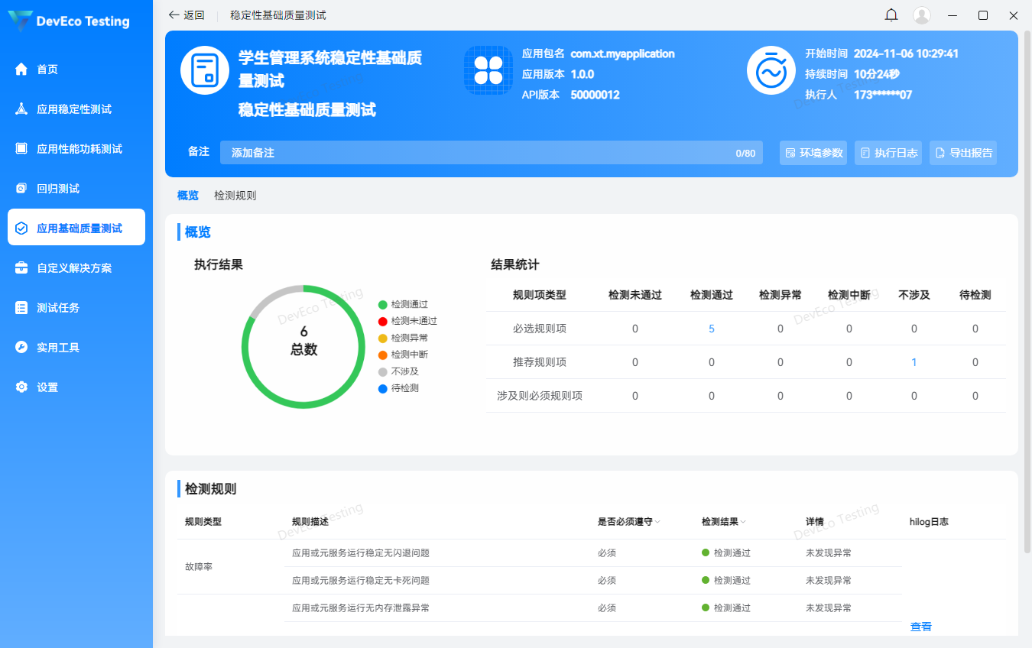Open 应用性能功耗测试 in the sidebar
This screenshot has width=1032, height=648.
coord(76,149)
